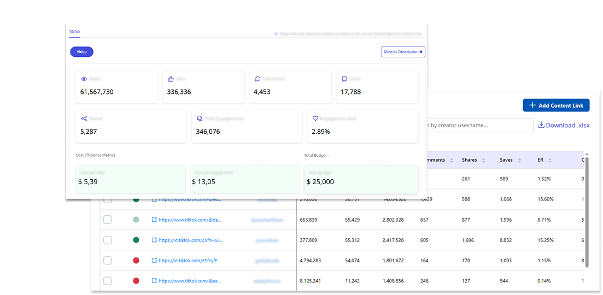Click the saves total 17,788
This screenshot has height=295, width=603.
[351, 92]
